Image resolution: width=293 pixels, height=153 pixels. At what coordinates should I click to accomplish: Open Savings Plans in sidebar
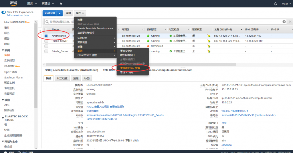pos(13,77)
